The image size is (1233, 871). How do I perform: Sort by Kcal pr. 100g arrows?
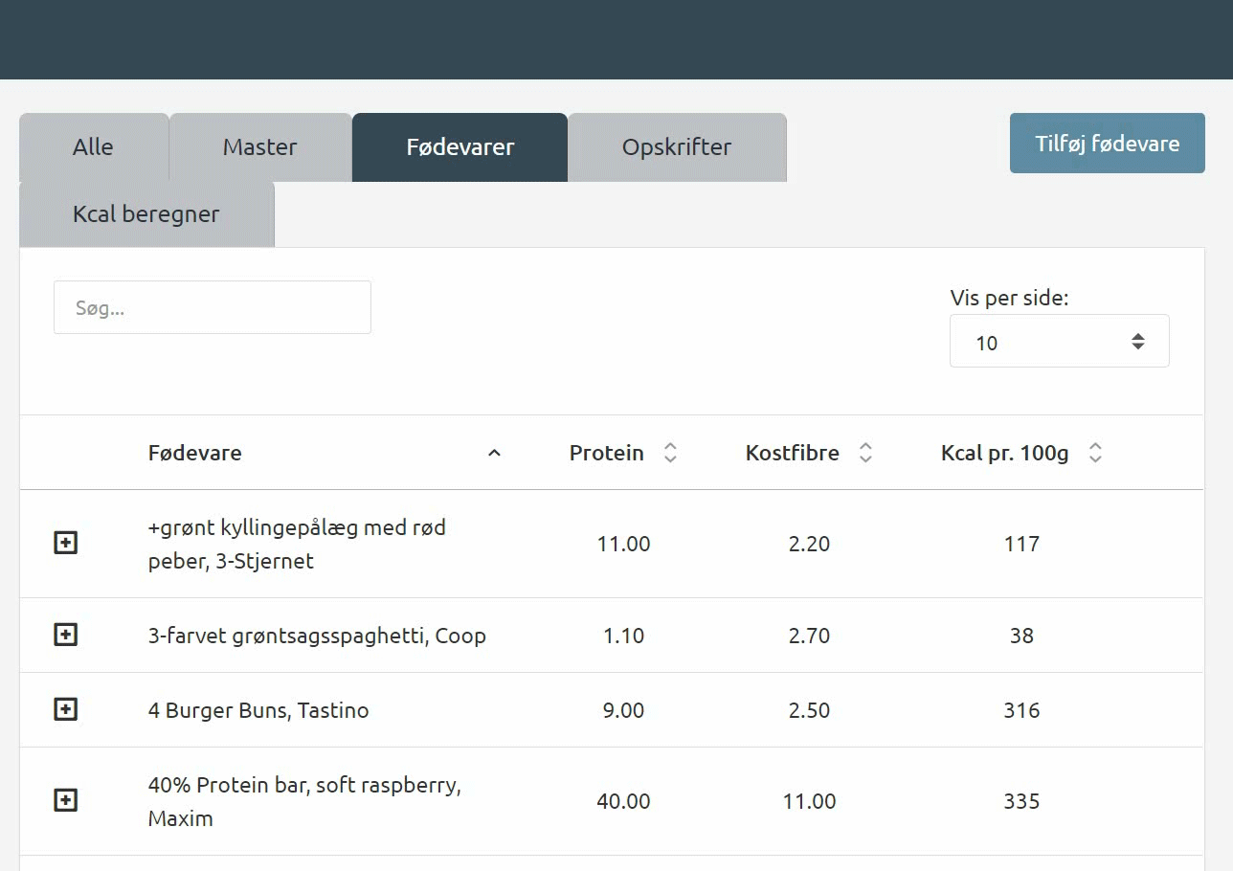[1095, 453]
